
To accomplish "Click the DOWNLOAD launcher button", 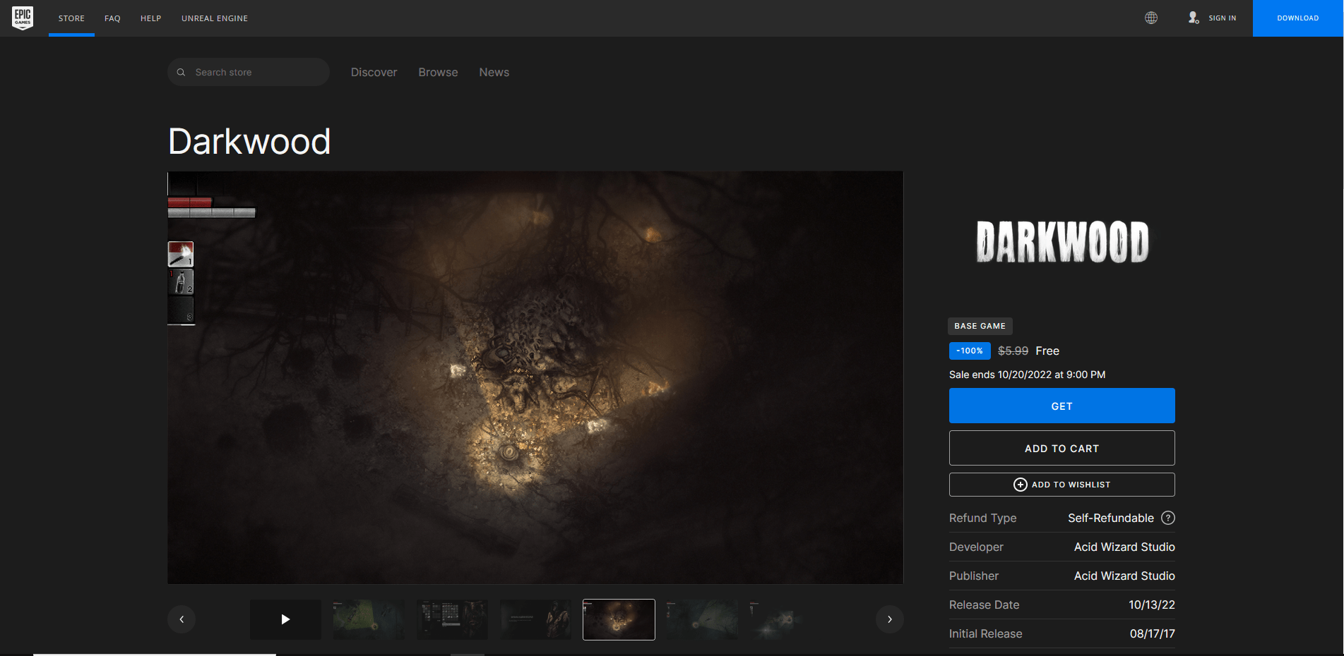I will coord(1298,18).
